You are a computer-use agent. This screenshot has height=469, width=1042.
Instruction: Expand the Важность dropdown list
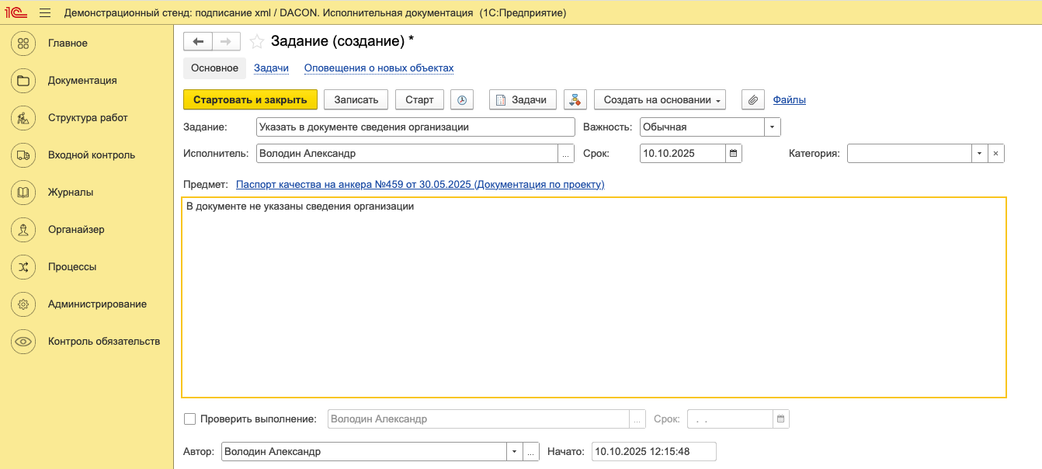[x=772, y=127]
